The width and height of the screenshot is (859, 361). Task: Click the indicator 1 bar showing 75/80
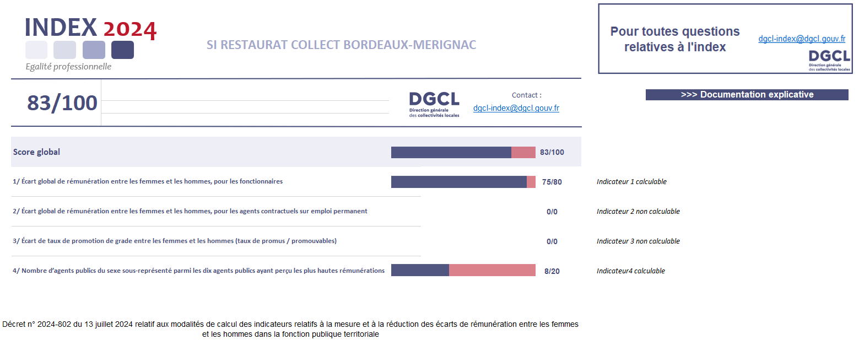463,182
